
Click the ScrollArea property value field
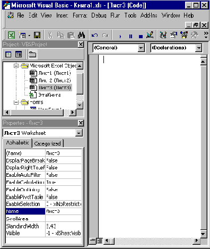pos(63,219)
